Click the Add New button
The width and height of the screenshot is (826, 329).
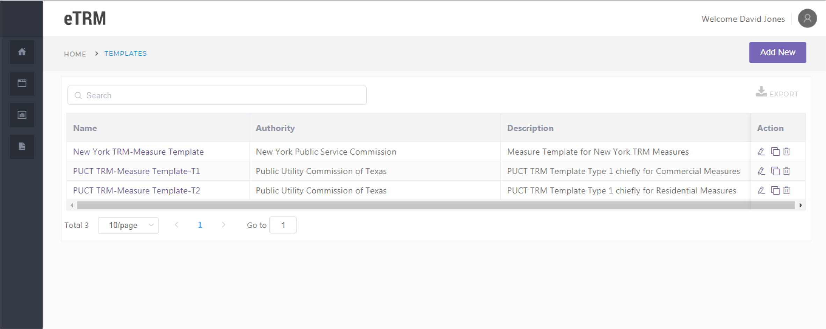777,52
